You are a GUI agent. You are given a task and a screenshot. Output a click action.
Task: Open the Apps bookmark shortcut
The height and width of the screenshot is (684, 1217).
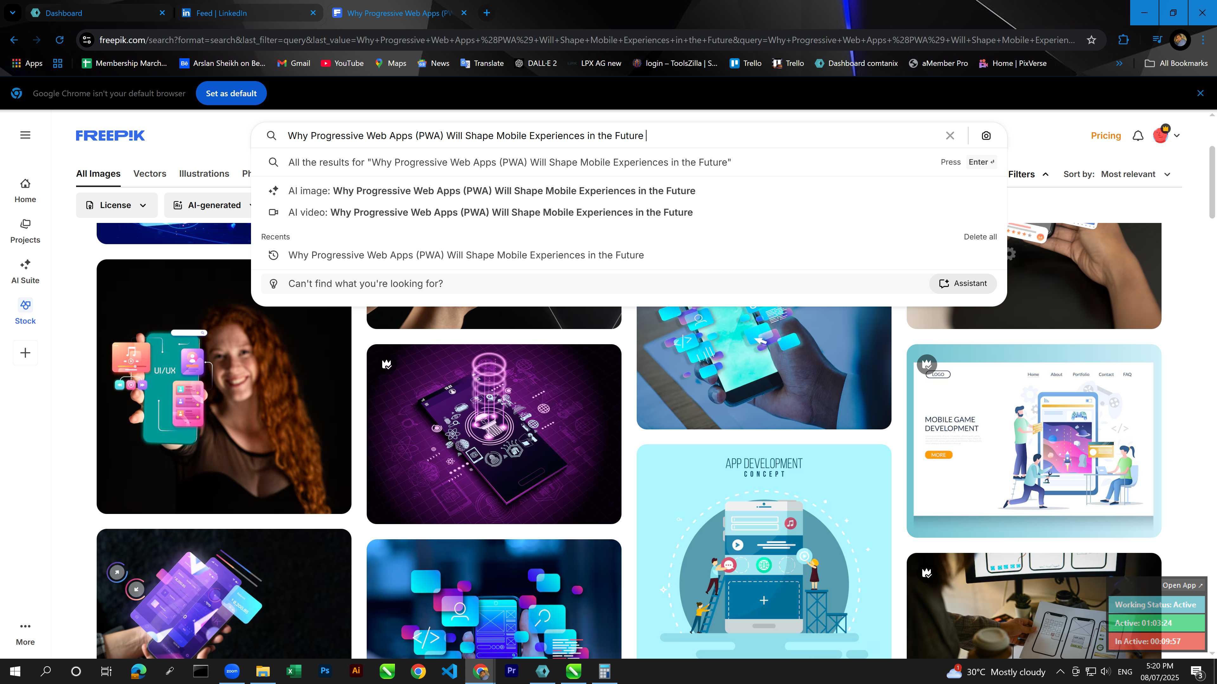[27, 63]
